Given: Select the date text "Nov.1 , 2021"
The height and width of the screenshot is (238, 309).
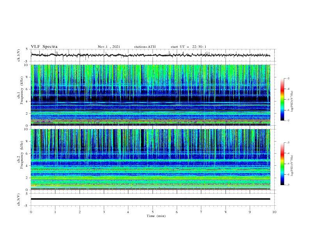Looking at the screenshot, I should 109,47.
